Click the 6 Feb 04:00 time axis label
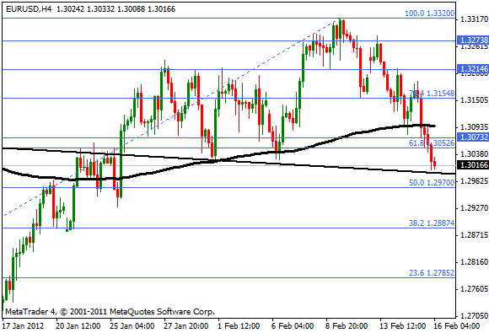Viewport: 489px width, 333px height. (293, 326)
